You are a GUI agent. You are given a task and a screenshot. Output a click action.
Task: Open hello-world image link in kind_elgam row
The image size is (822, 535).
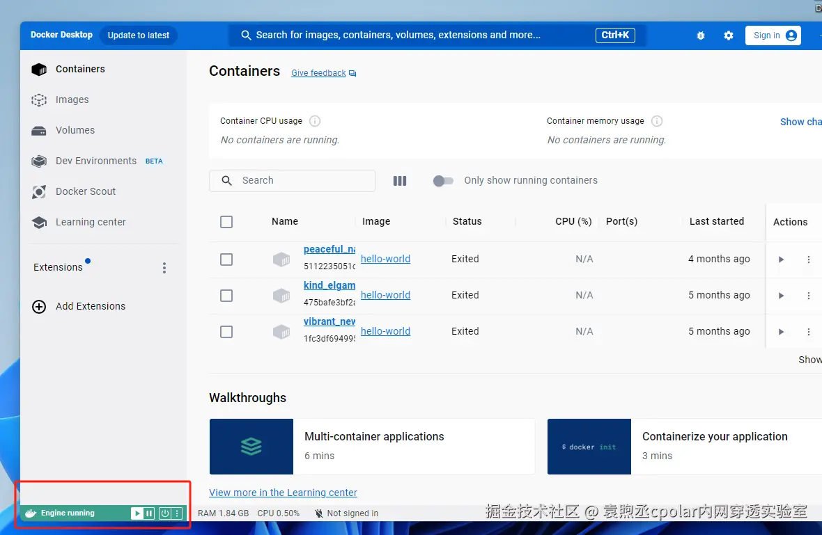click(385, 295)
